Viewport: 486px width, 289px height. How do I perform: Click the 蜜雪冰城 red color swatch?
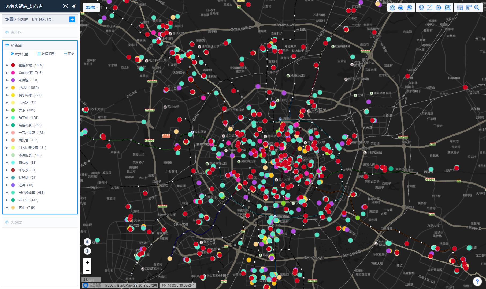tap(13, 65)
